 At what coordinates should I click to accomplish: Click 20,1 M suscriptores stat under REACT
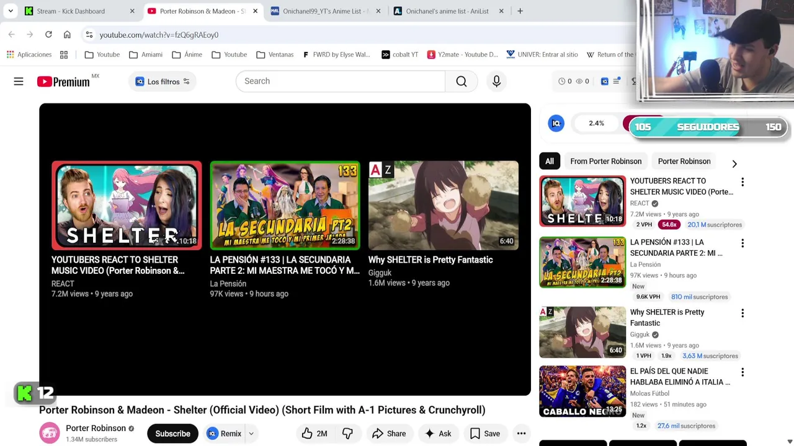click(715, 225)
